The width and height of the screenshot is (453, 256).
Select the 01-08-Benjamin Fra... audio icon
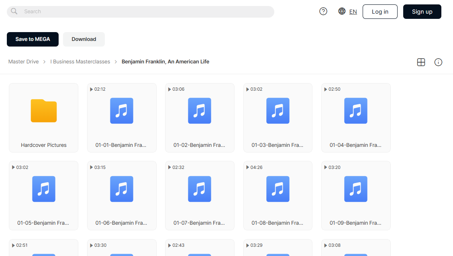278,189
